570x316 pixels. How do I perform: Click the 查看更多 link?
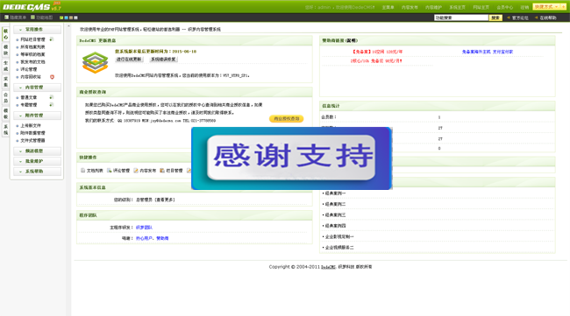tap(165, 200)
